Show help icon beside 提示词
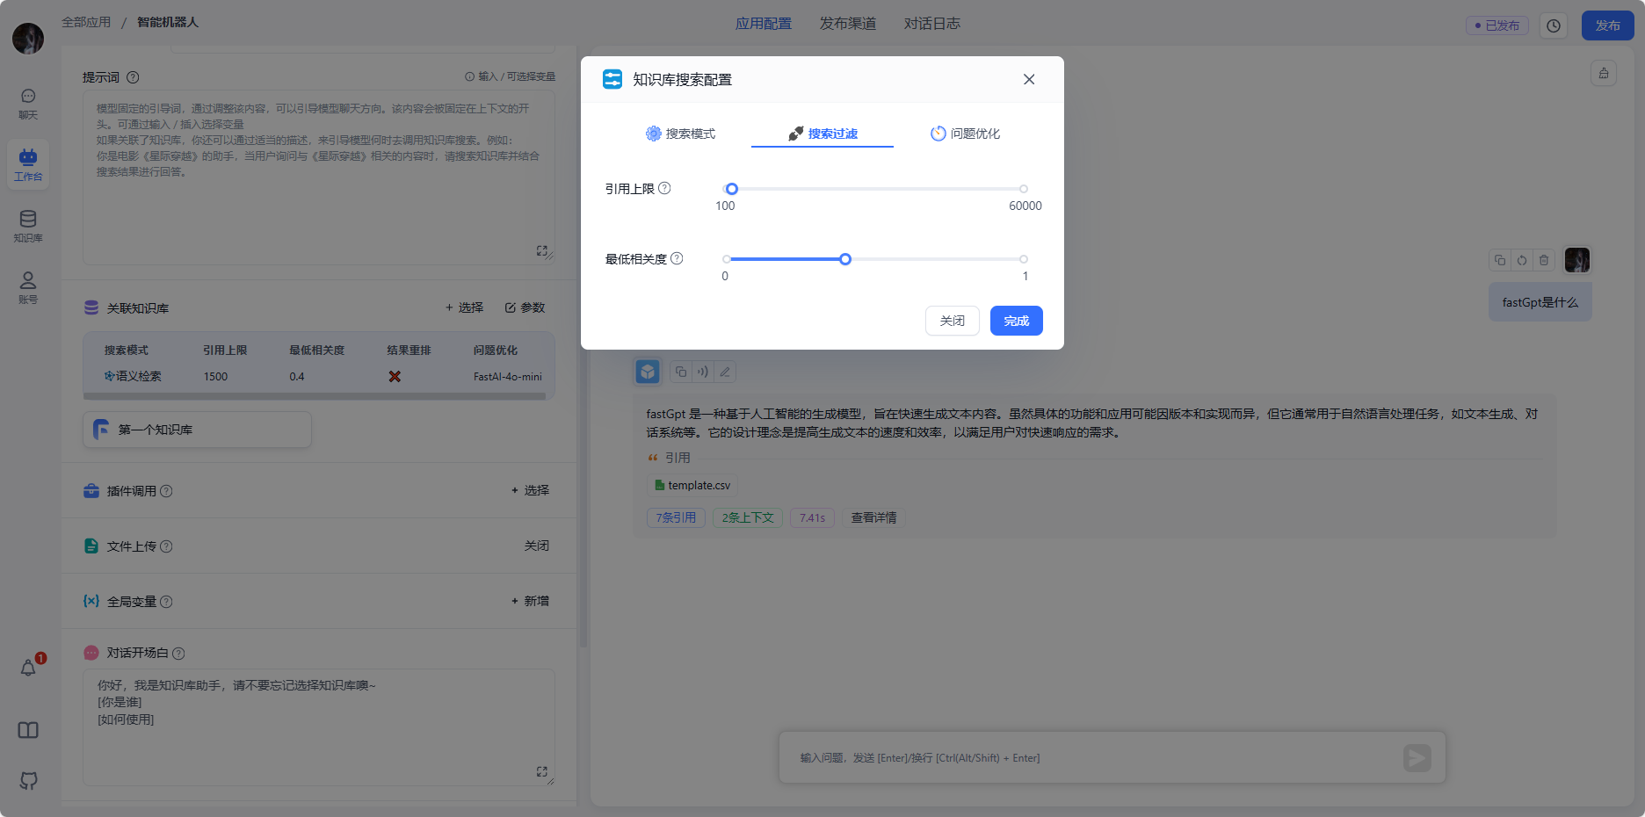 pos(133,77)
